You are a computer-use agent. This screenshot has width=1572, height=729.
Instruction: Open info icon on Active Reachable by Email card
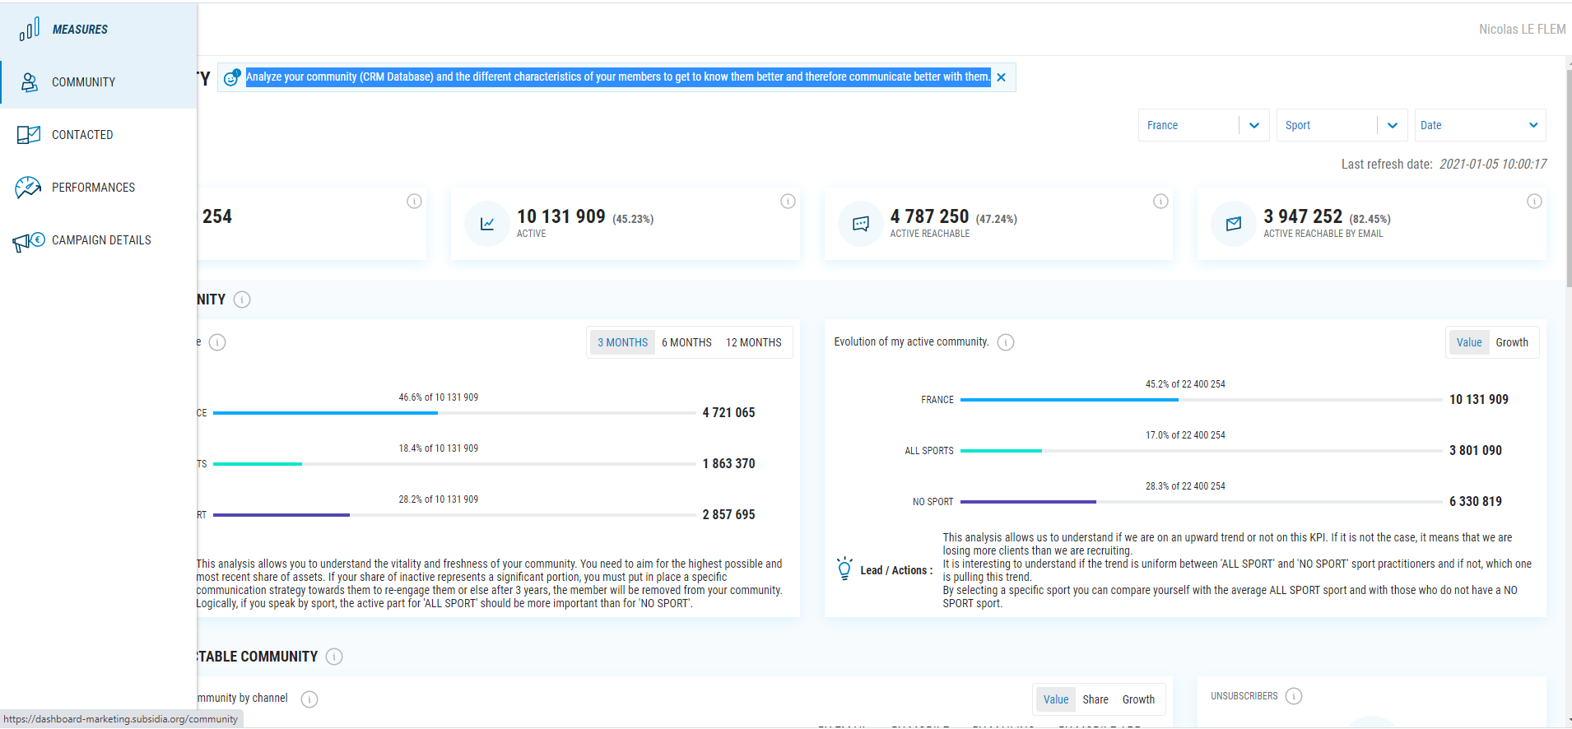click(1534, 202)
